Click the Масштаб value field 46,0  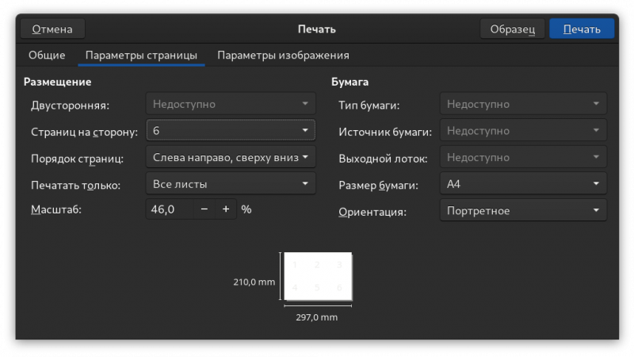click(x=170, y=209)
